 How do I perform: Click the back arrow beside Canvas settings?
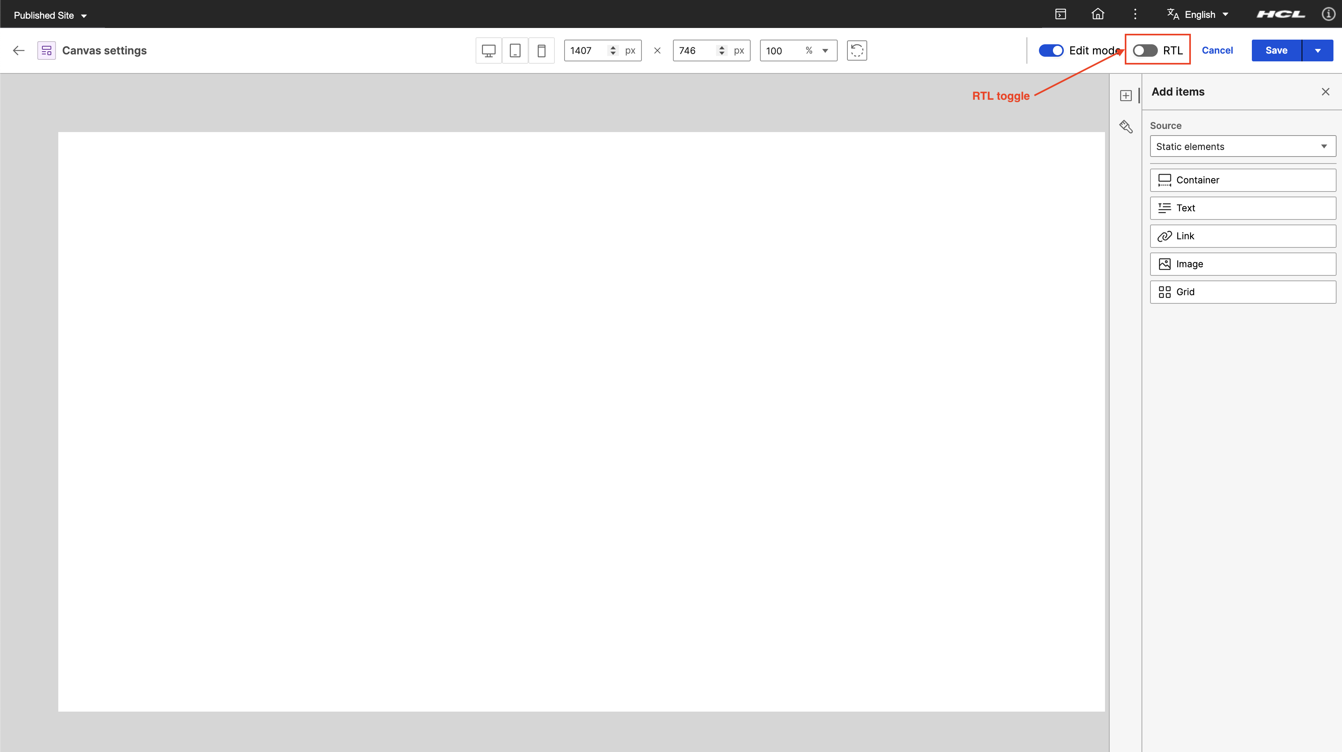19,50
